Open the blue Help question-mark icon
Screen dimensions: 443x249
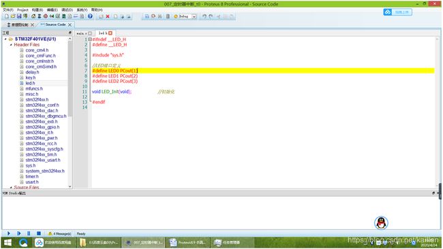(x=90, y=16)
